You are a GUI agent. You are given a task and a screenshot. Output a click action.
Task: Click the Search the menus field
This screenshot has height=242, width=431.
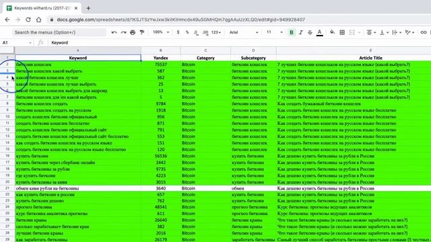coord(59,32)
